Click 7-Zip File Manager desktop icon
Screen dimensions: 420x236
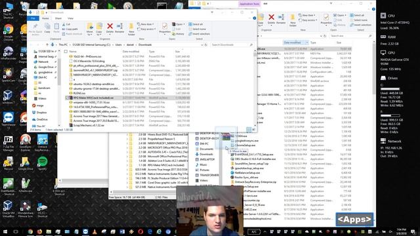[x=9, y=144]
